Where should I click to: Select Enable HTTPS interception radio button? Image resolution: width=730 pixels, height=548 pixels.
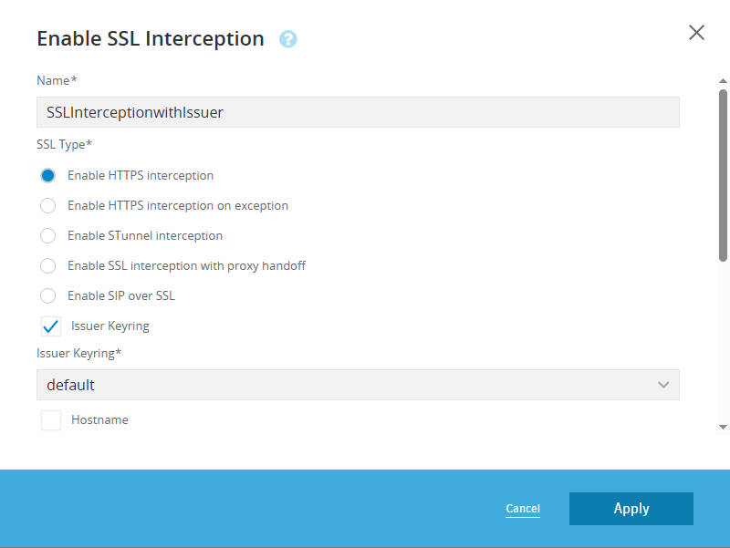pos(48,175)
